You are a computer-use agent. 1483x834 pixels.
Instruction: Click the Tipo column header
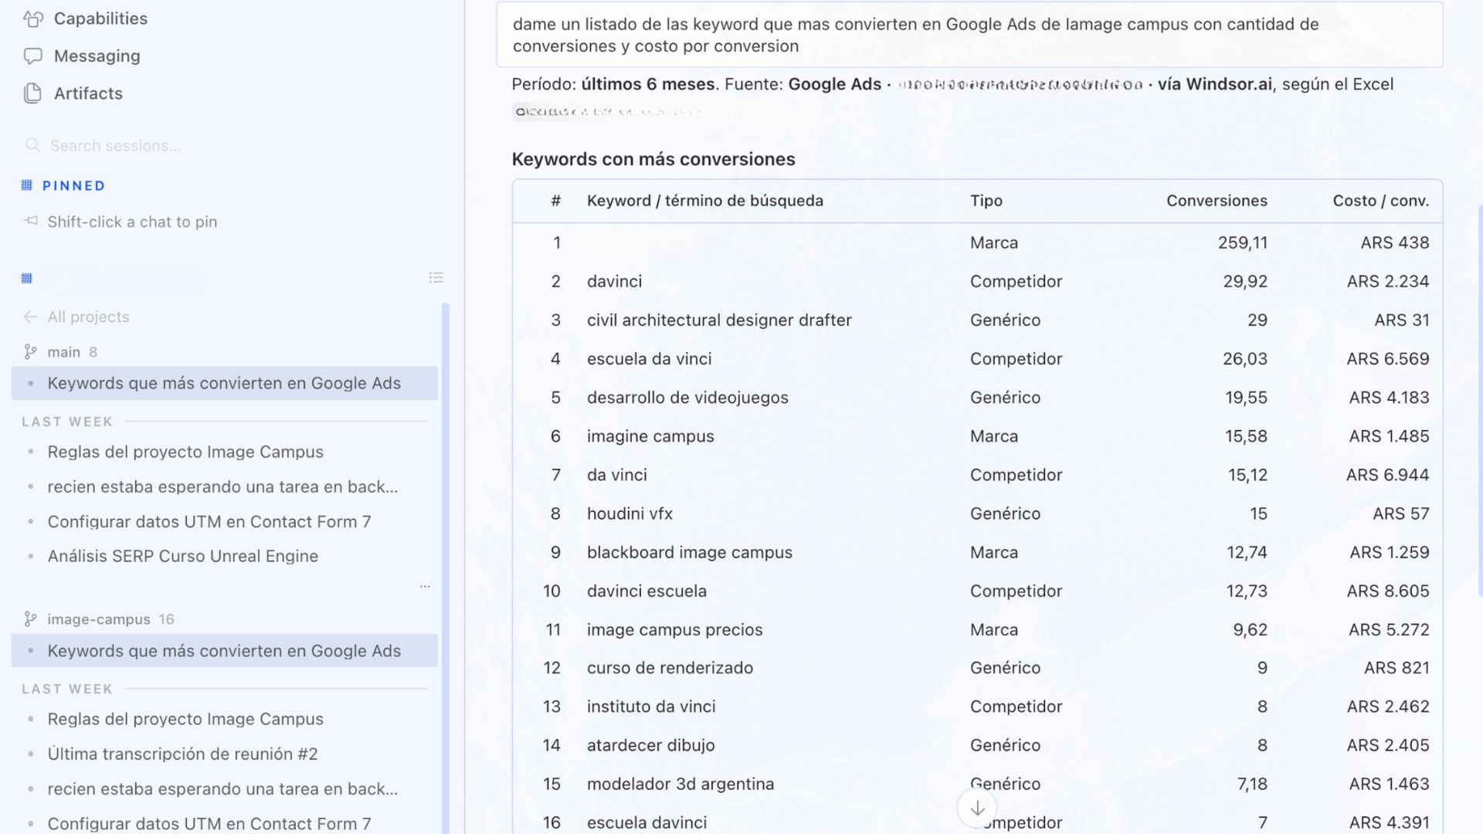(986, 201)
